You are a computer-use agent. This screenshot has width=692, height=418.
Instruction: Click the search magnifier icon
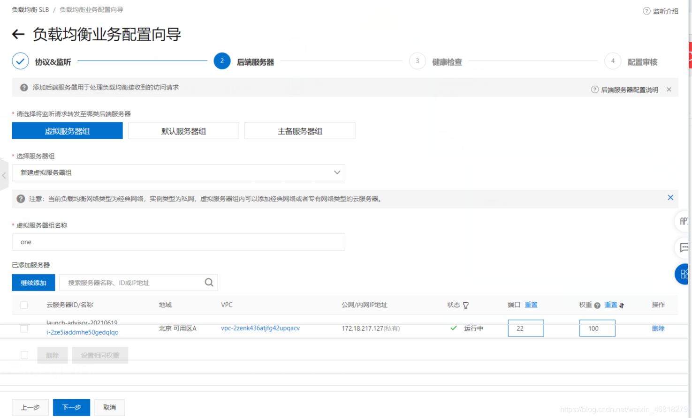click(209, 283)
